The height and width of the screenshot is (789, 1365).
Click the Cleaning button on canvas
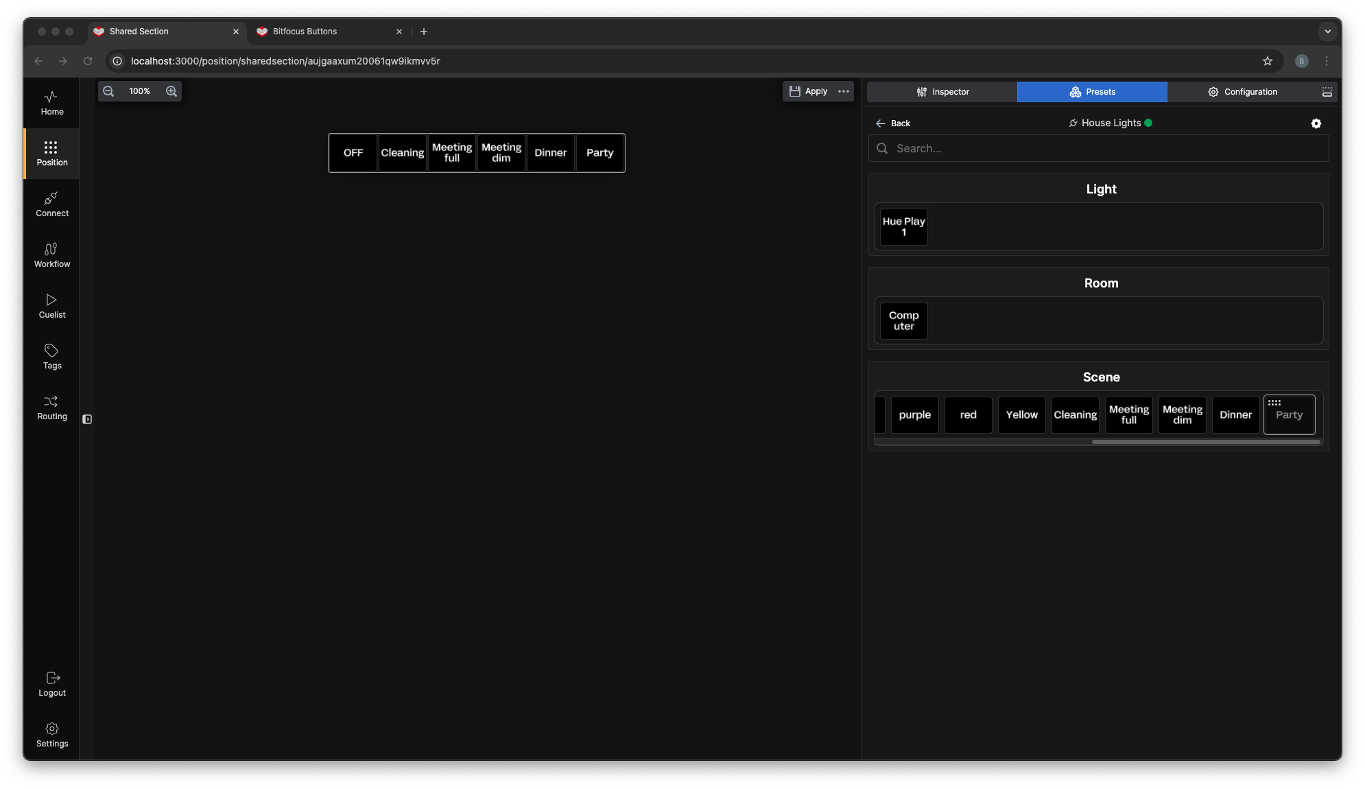403,153
